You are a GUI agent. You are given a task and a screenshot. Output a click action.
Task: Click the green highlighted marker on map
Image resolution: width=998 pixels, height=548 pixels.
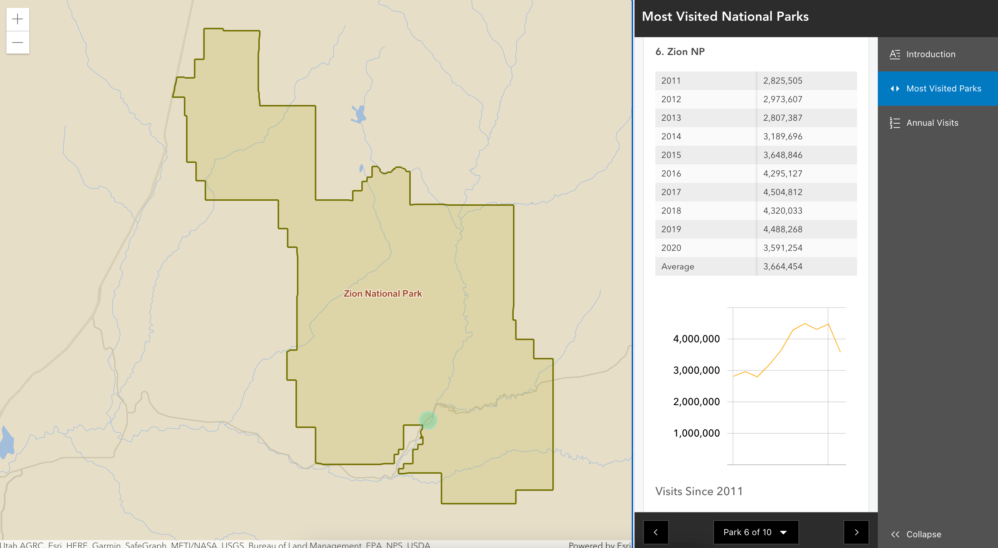[428, 420]
